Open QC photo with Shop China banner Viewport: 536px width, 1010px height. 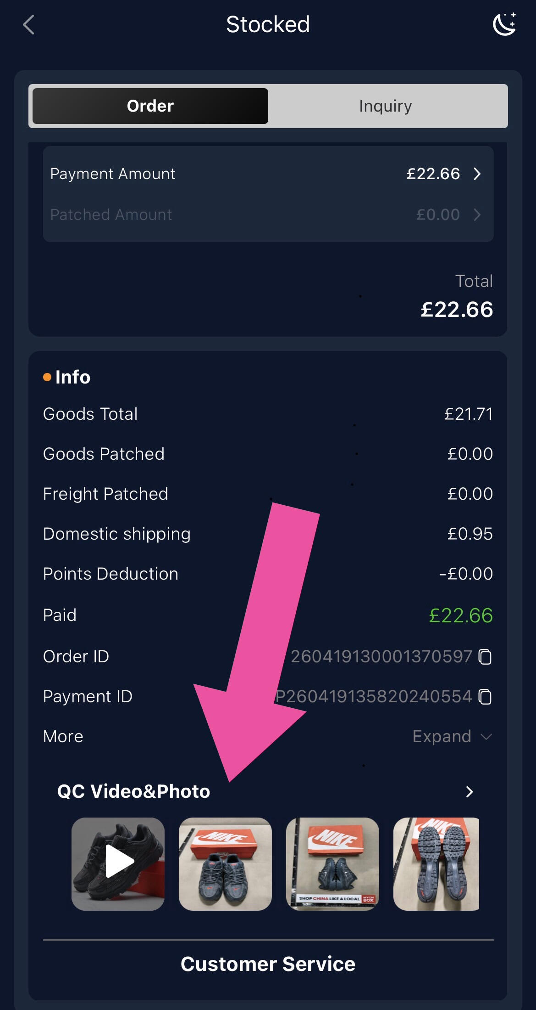pos(332,864)
